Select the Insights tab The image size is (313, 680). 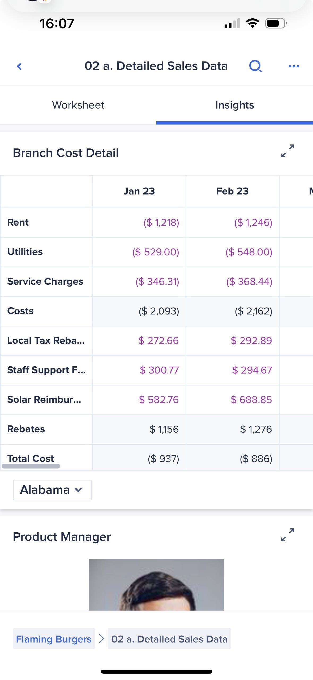pyautogui.click(x=234, y=105)
